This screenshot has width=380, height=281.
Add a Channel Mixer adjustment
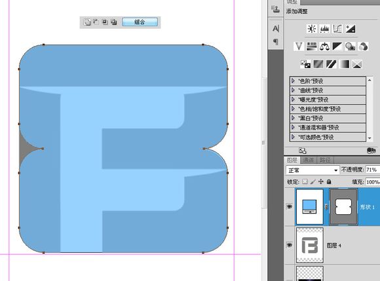coord(363,47)
